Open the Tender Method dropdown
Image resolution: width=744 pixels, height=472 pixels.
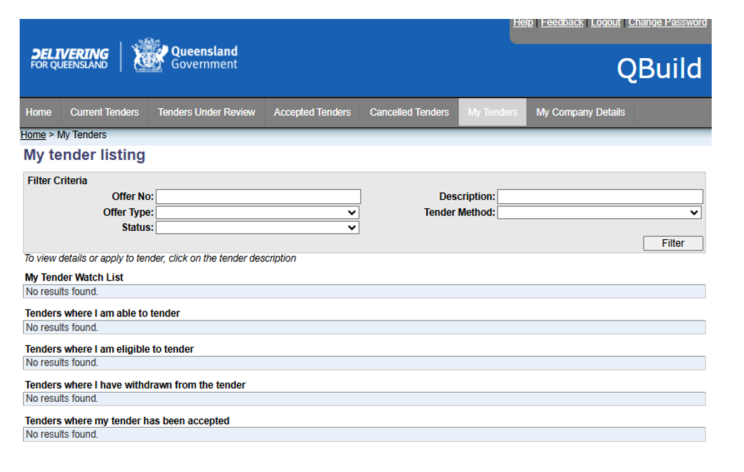click(x=599, y=213)
